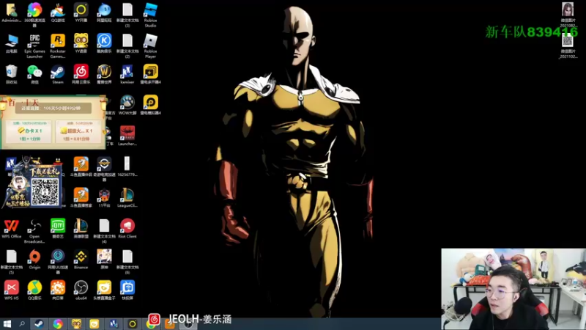
Task: Open the WPS H5 desktop shortcut
Action: tap(11, 290)
